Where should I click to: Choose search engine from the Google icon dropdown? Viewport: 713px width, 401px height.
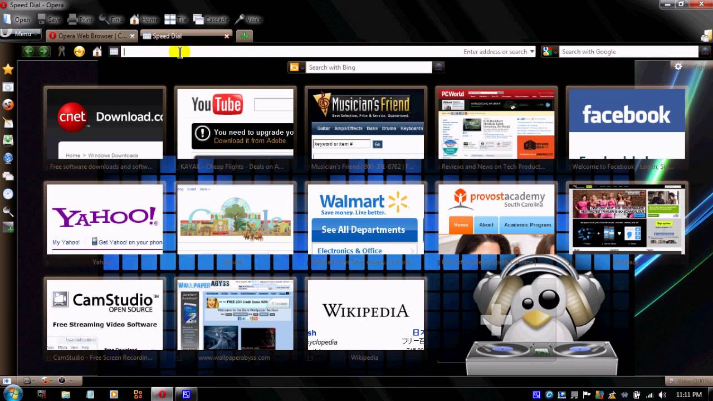click(x=550, y=52)
